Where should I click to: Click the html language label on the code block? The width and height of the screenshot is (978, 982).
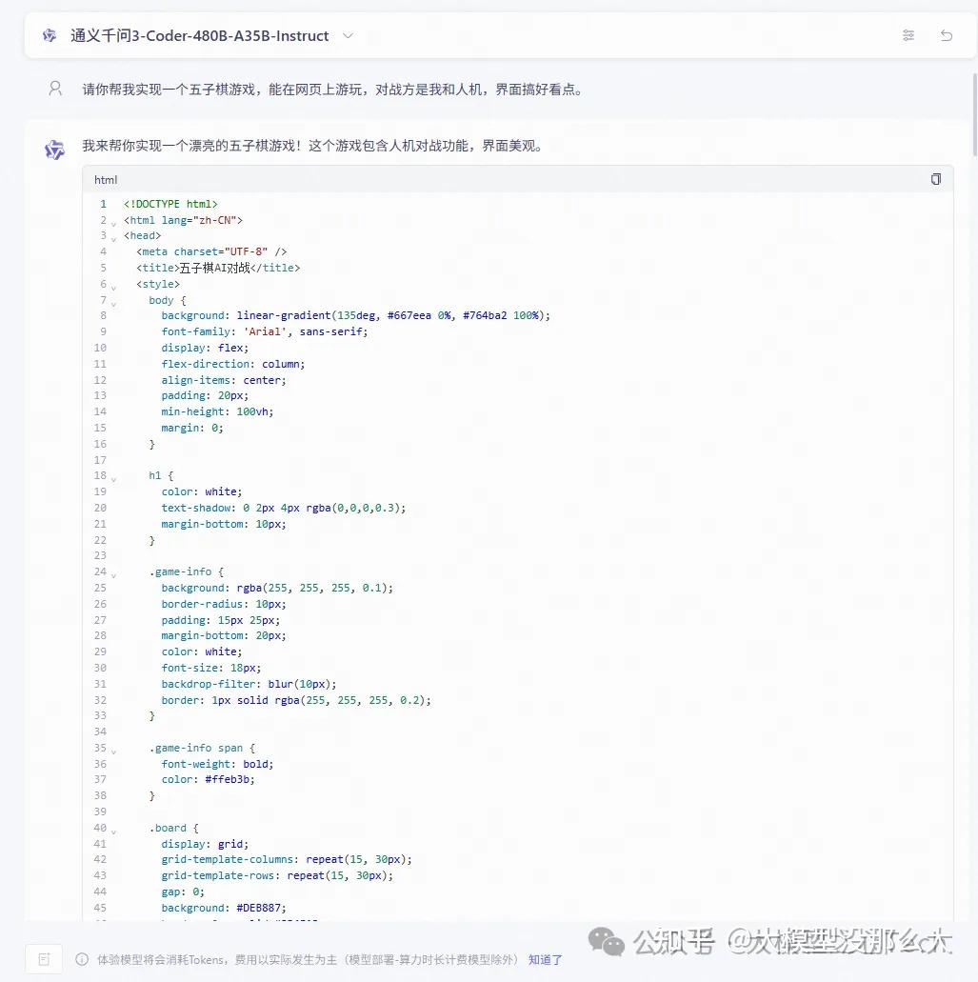pos(105,179)
